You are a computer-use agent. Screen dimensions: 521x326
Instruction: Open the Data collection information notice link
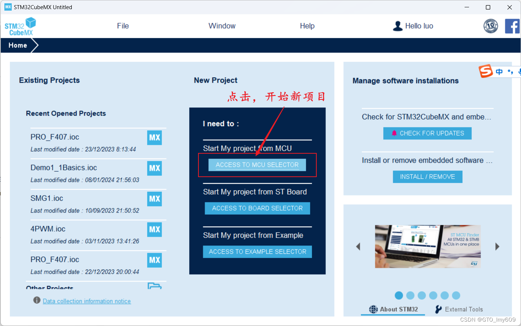pyautogui.click(x=87, y=301)
